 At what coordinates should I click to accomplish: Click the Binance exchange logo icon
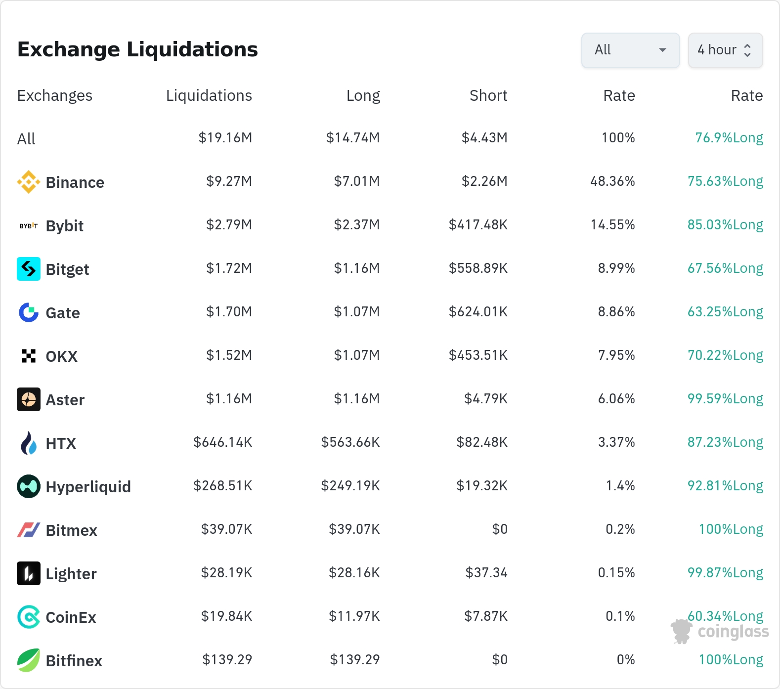[x=29, y=182]
